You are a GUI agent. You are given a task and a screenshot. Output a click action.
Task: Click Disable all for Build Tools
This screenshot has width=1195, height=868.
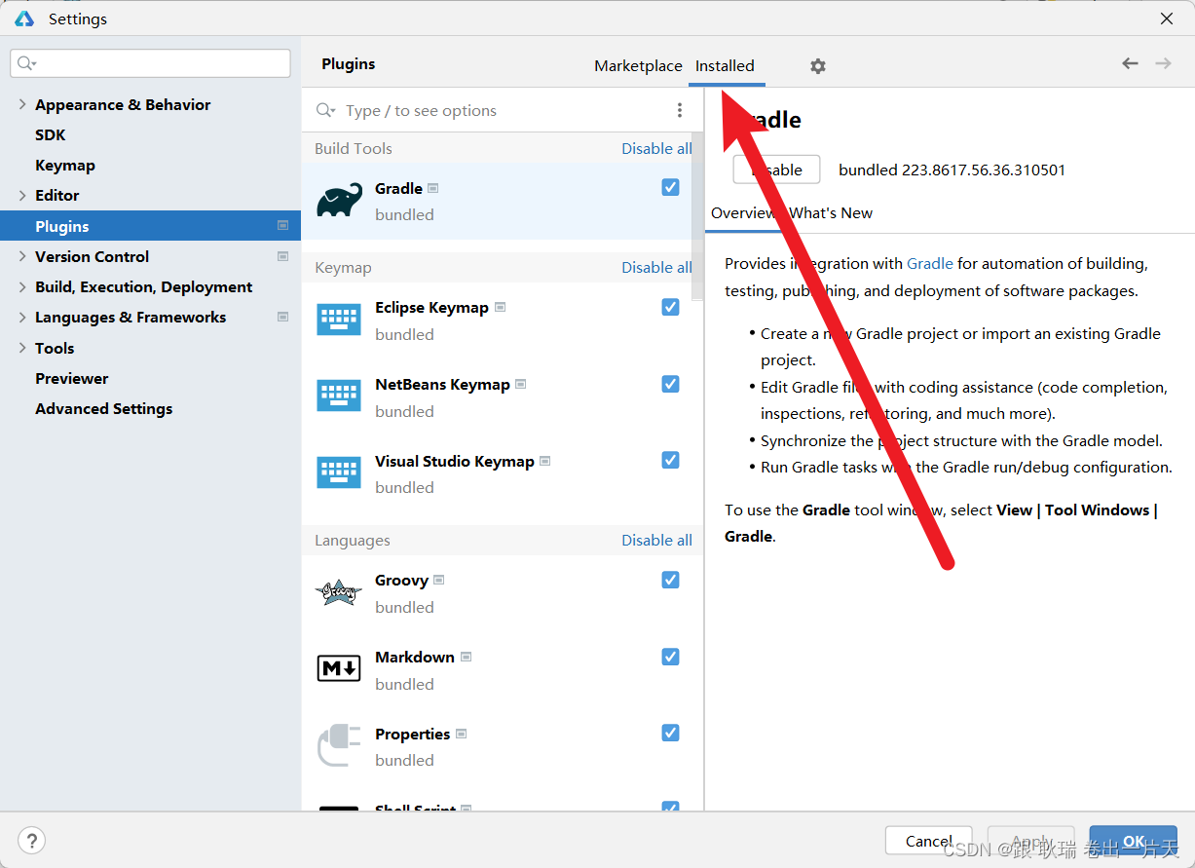coord(657,148)
